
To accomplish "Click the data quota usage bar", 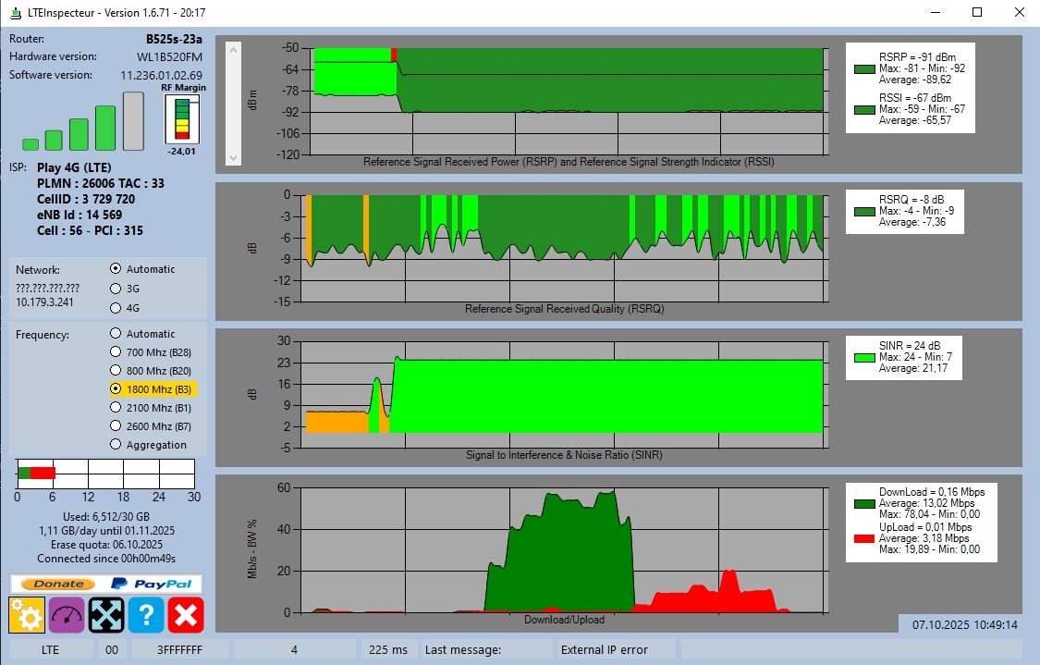I will (x=105, y=474).
